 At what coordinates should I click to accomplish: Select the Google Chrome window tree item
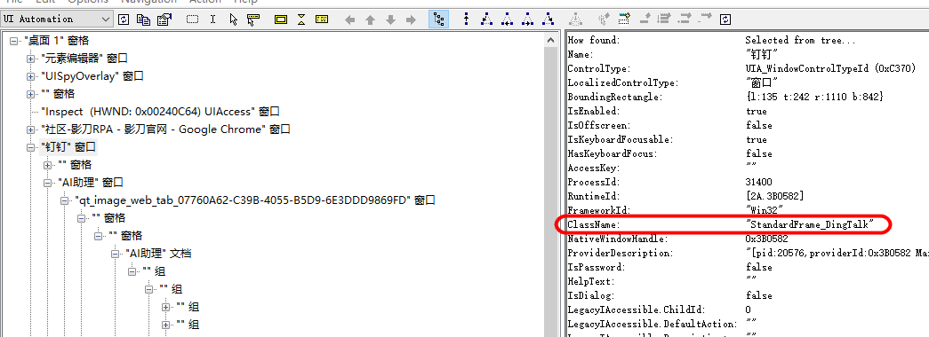(166, 129)
